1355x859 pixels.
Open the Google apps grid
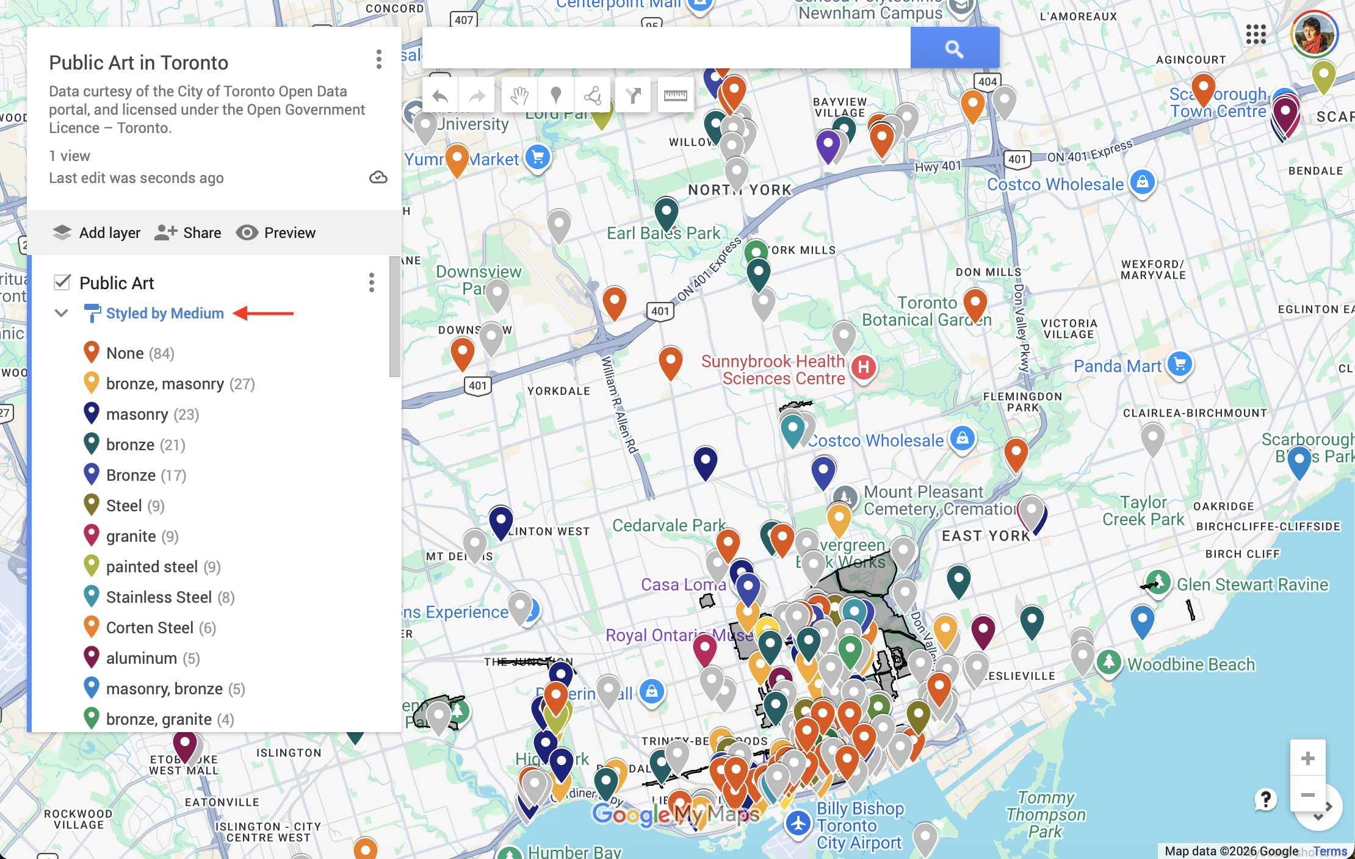tap(1256, 35)
